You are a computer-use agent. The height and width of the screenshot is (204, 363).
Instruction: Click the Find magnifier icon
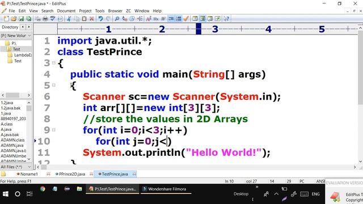[117, 19]
